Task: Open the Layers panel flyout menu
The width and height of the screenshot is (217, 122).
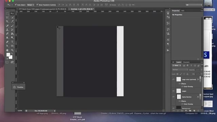Action: pos(202,62)
